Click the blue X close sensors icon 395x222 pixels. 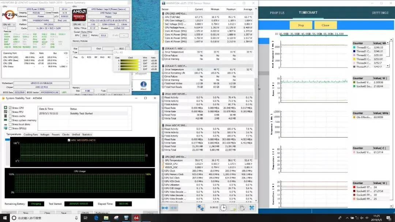(x=251, y=208)
